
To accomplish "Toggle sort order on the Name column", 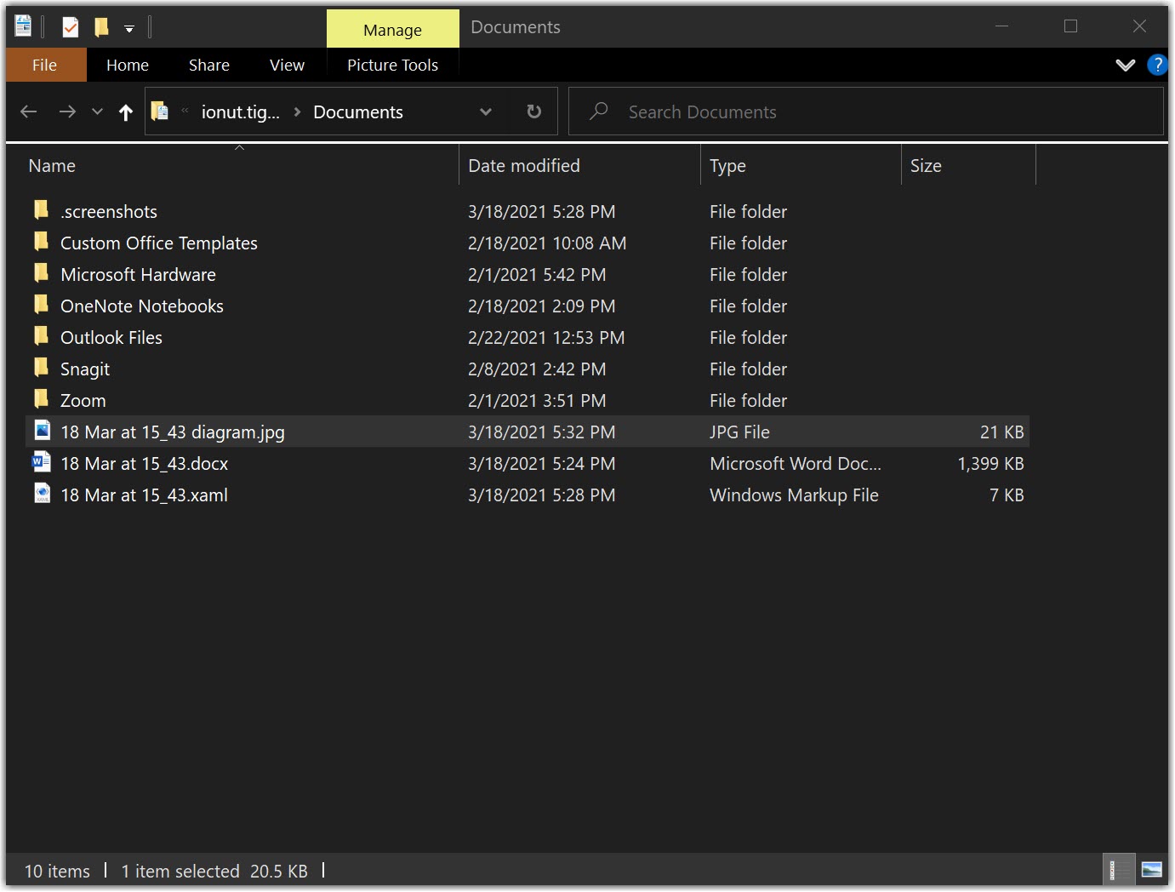I will (x=51, y=165).
